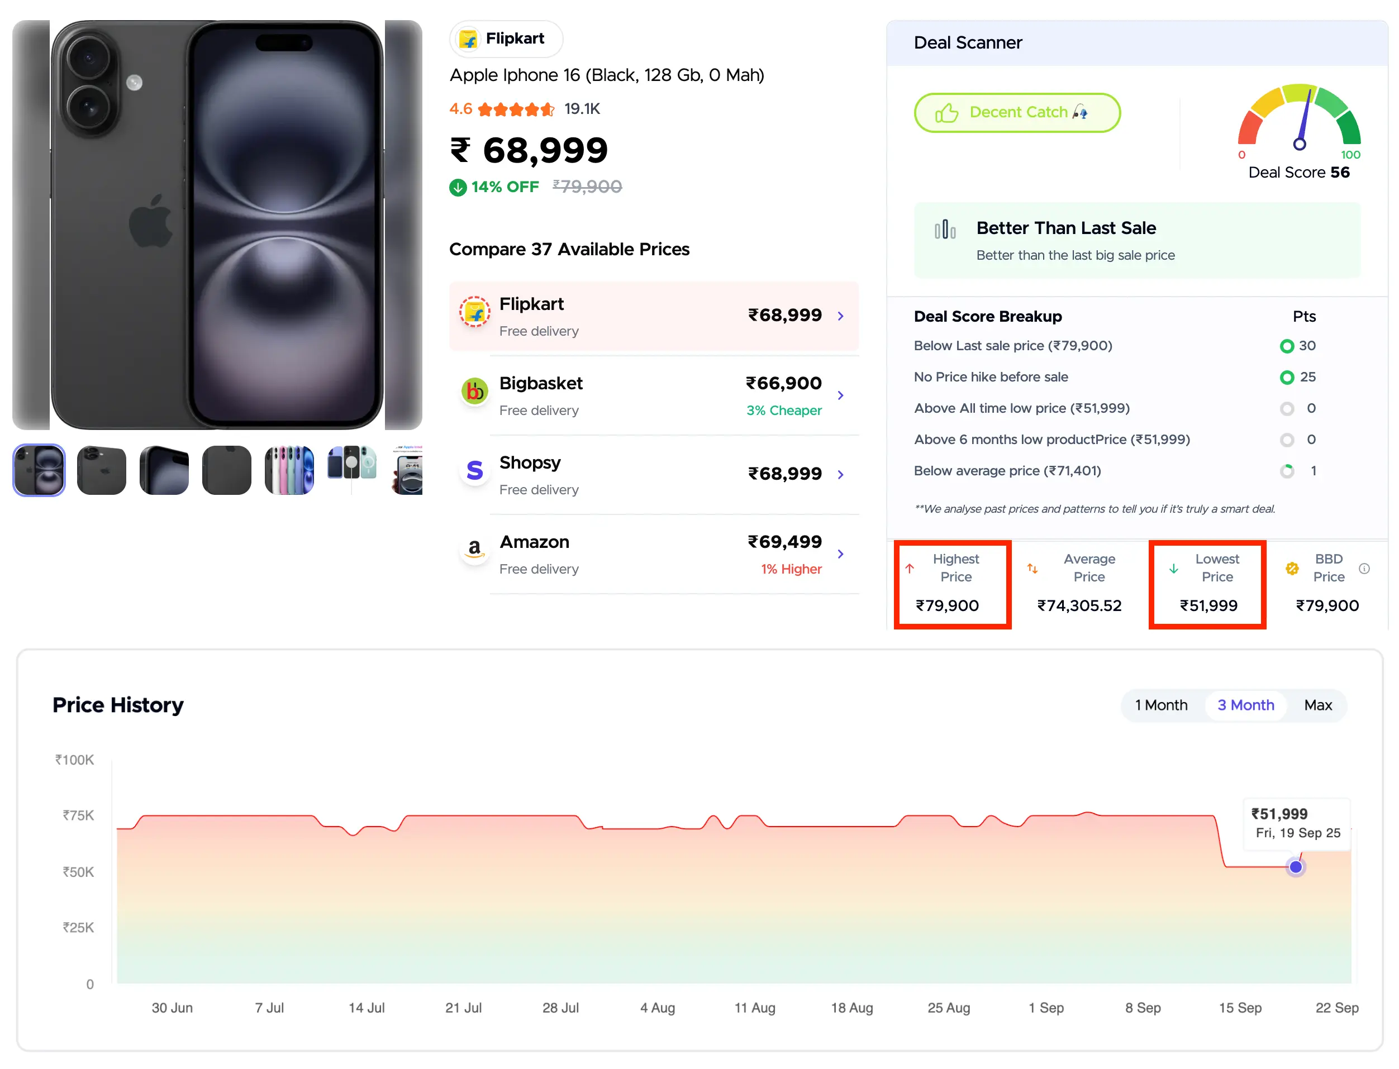Expand the Amazon price row chevron
This screenshot has height=1069, width=1399.
[x=841, y=553]
